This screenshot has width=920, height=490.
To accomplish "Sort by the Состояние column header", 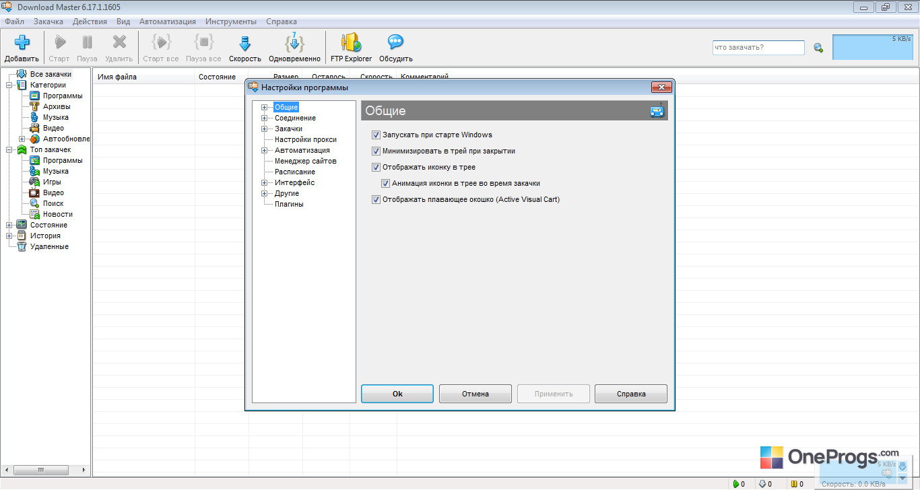I will click(x=222, y=77).
